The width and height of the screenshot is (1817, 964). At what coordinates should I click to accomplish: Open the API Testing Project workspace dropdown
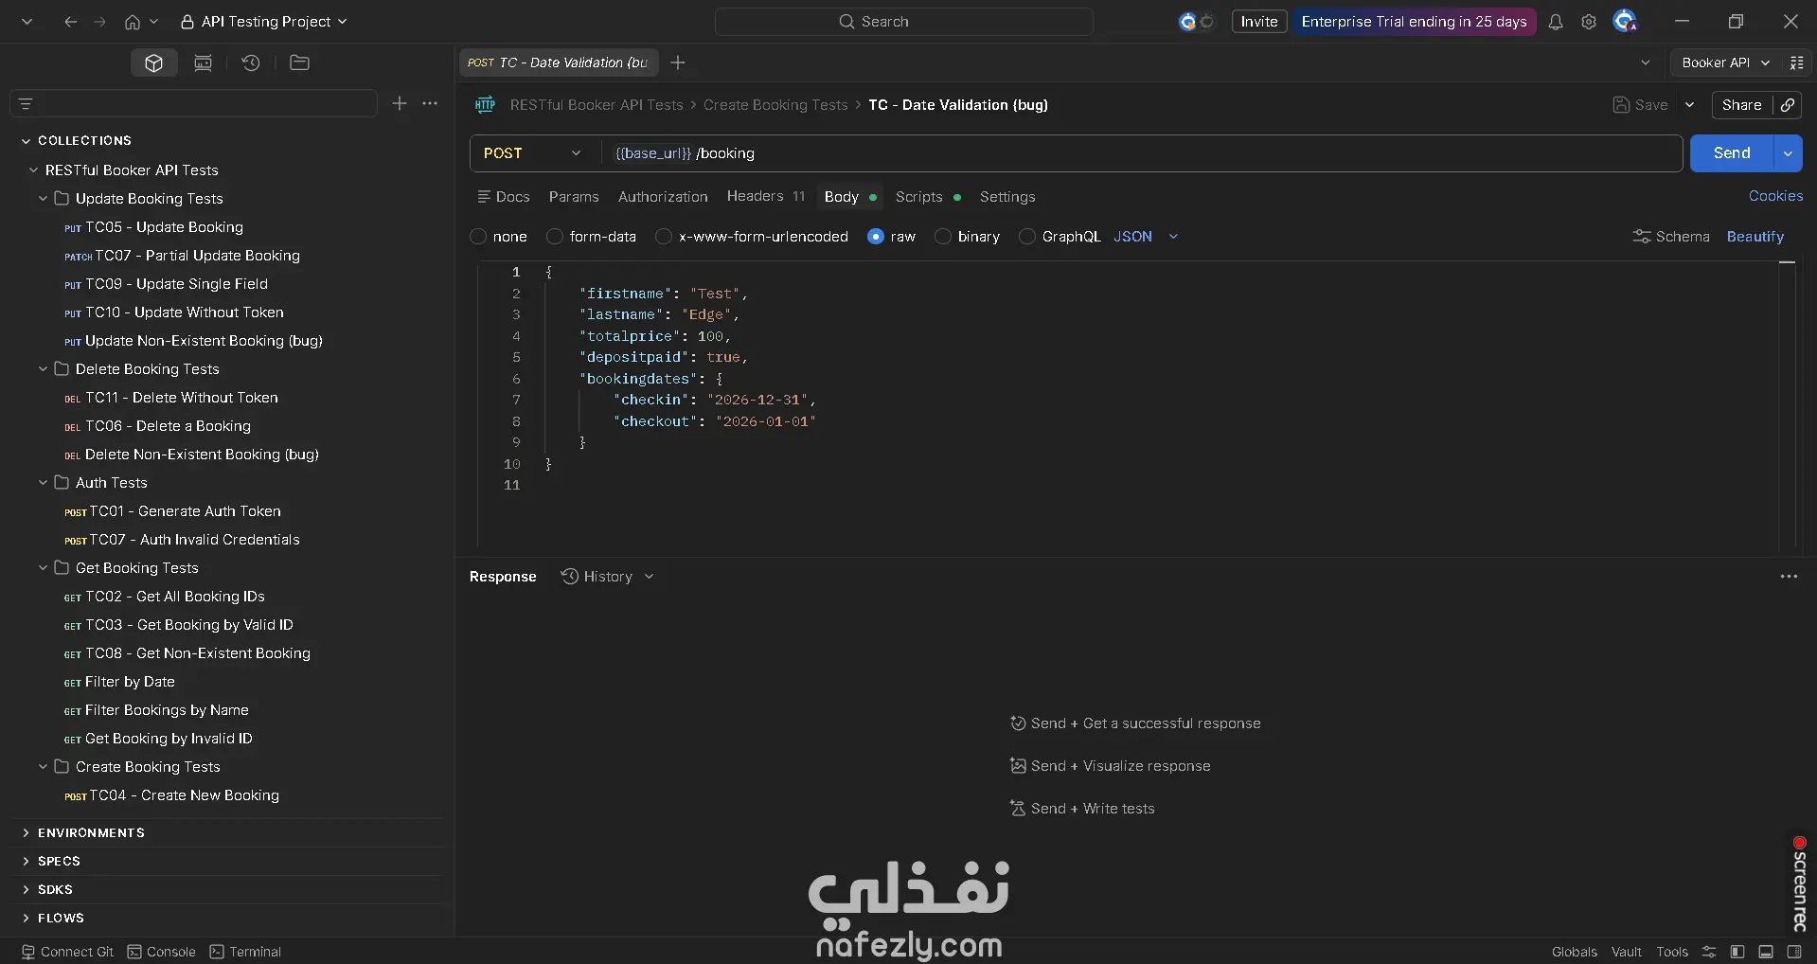[264, 21]
